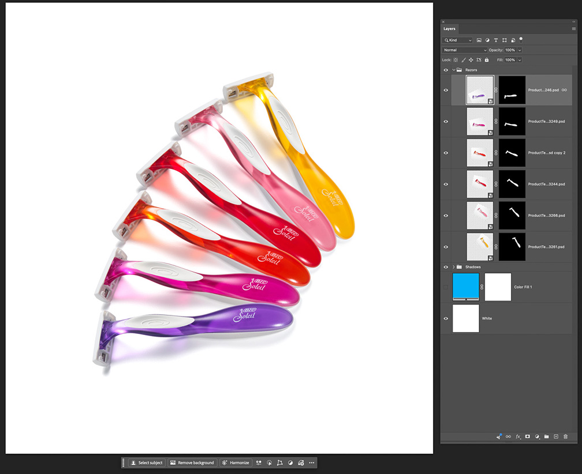
Task: Click the Fill 100% value field
Action: click(x=510, y=59)
